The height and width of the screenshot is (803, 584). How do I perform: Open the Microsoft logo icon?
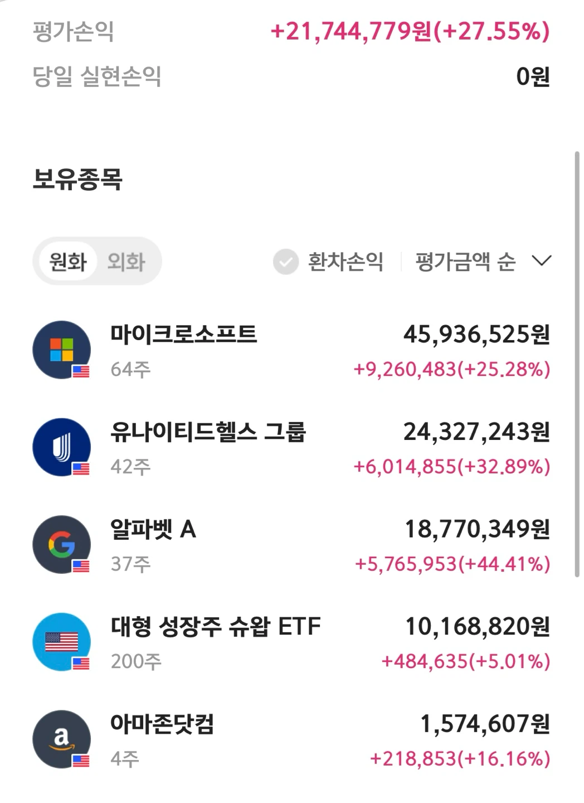(x=62, y=350)
